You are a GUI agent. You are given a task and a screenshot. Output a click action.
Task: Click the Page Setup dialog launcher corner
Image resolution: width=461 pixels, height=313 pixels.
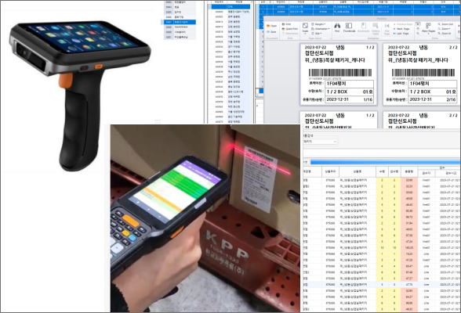tap(331, 38)
